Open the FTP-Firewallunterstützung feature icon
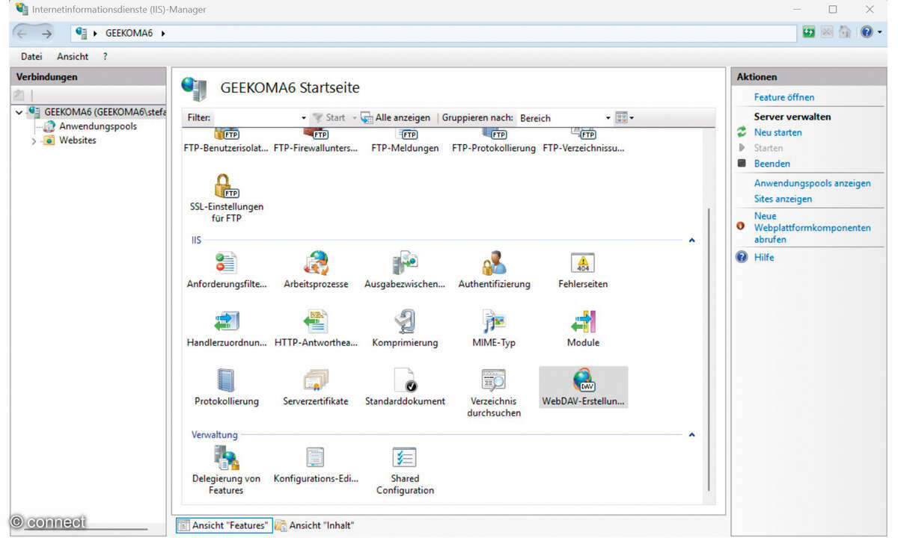This screenshot has width=898, height=538. (x=316, y=140)
